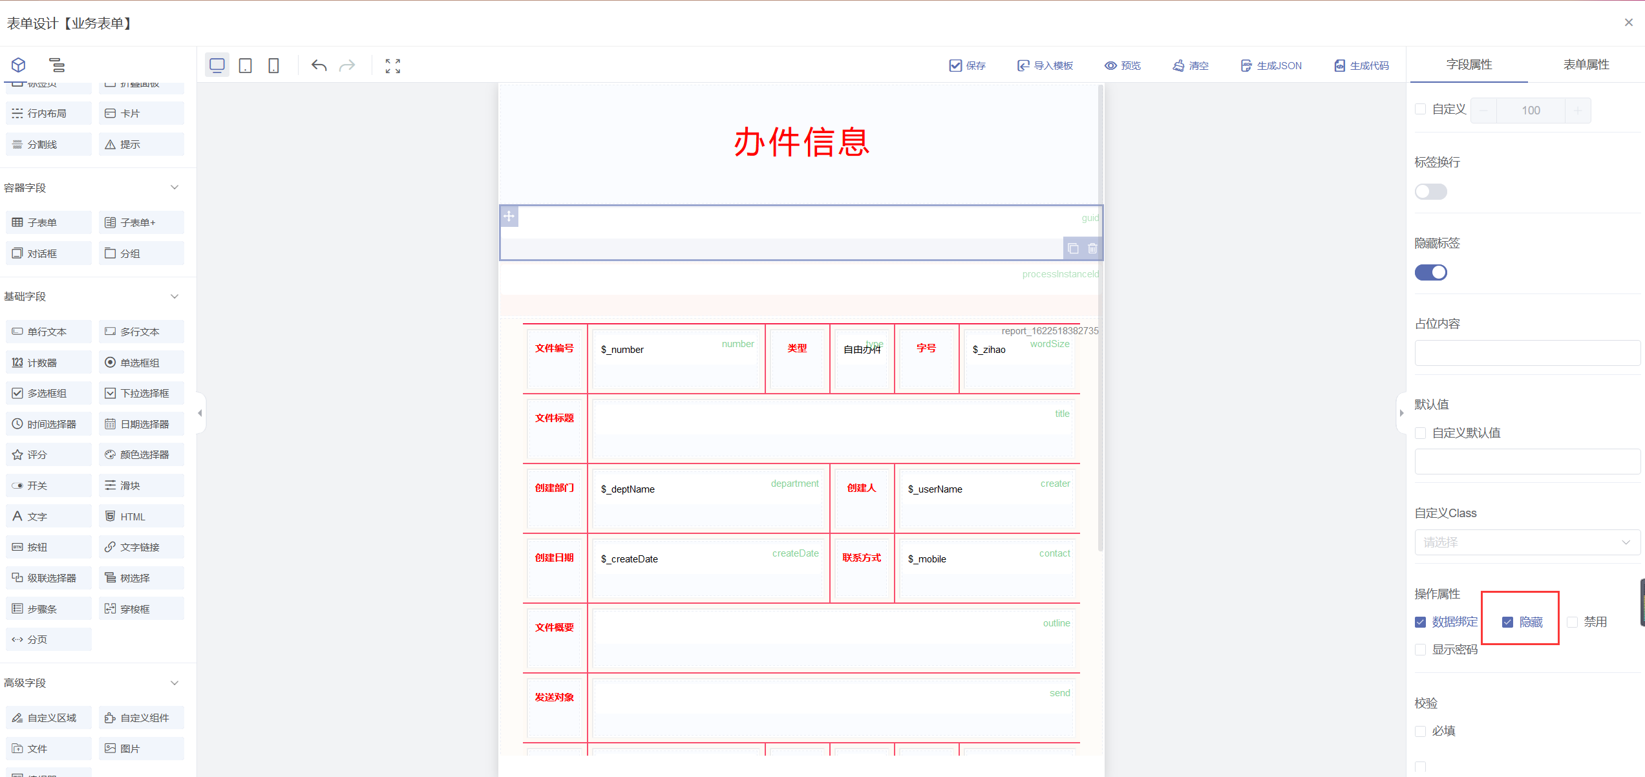Screen dimensions: 1645x777
Task: Add a 级联选择器 field
Action: 49,578
